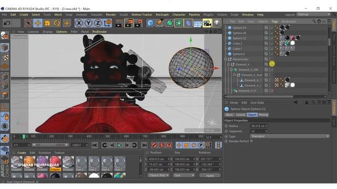The height and width of the screenshot is (189, 337).
Task: Click the Record Active Objects button
Action: click(154, 145)
